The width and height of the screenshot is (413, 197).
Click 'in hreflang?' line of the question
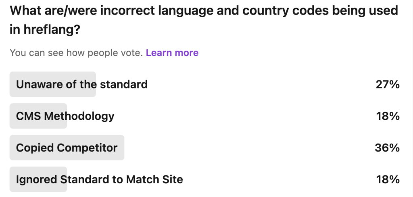45,30
